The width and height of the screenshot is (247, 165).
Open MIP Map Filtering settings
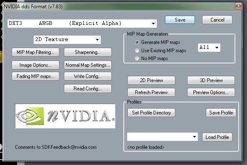pos(35,52)
